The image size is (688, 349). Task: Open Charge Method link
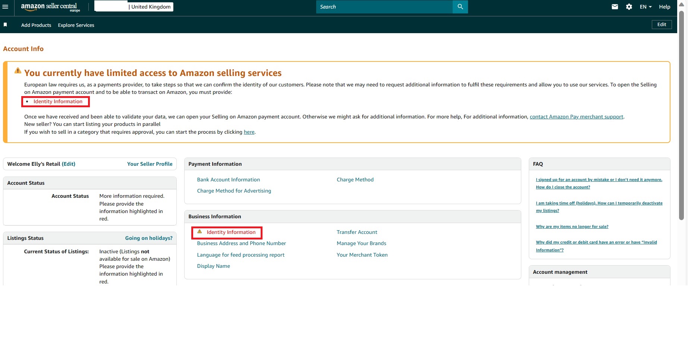(x=355, y=180)
